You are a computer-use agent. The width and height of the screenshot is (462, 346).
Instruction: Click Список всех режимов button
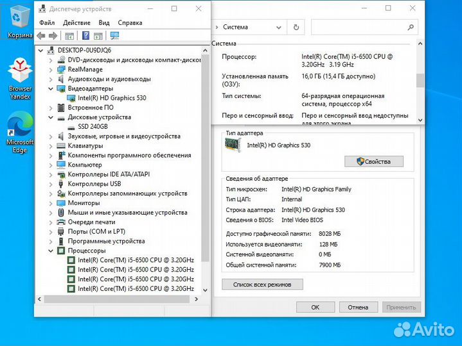262,284
